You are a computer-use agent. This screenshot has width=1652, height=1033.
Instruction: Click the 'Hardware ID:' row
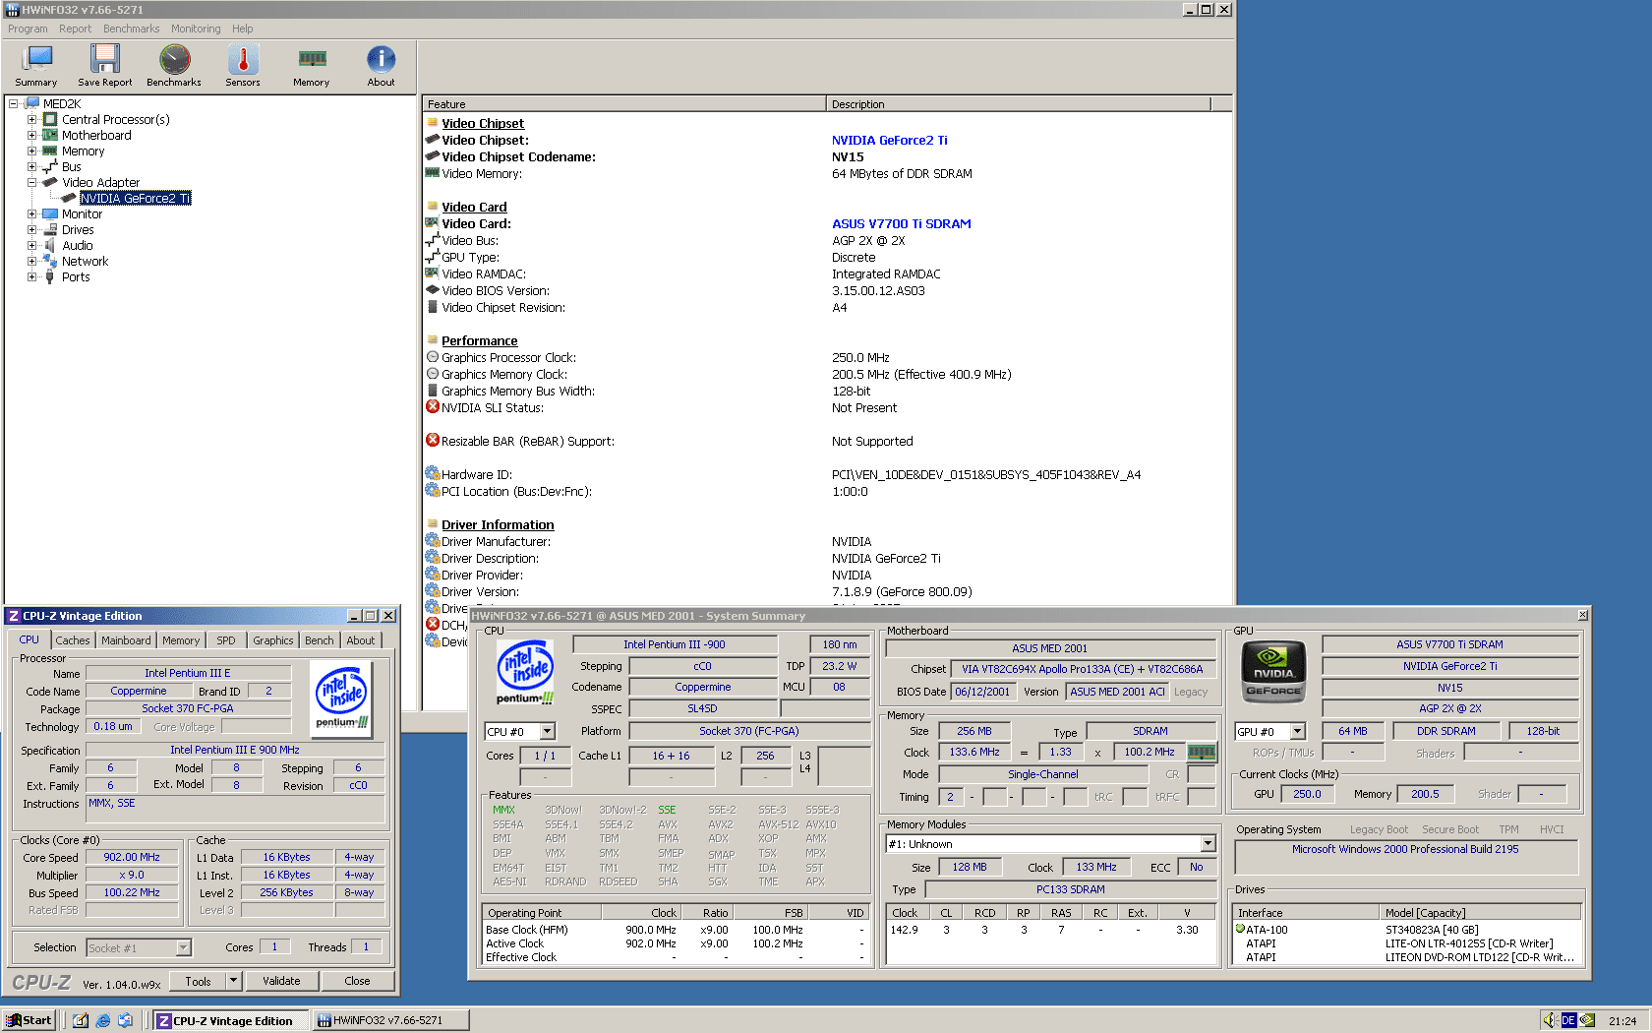click(827, 474)
